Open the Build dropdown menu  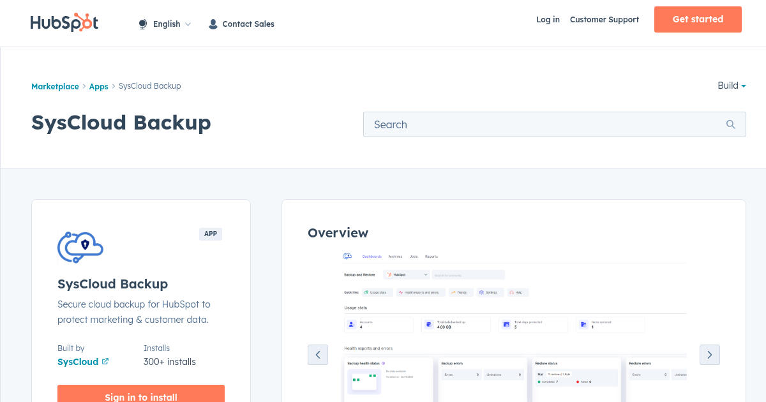pyautogui.click(x=732, y=86)
